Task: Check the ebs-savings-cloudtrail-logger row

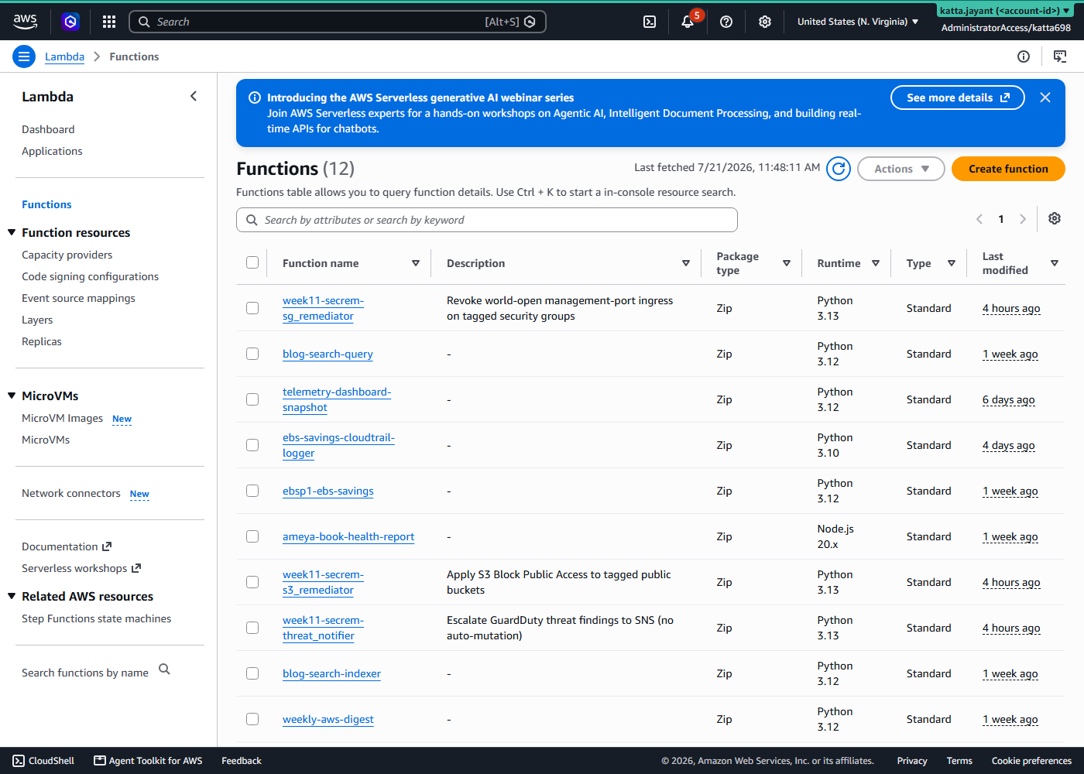Action: coord(252,445)
